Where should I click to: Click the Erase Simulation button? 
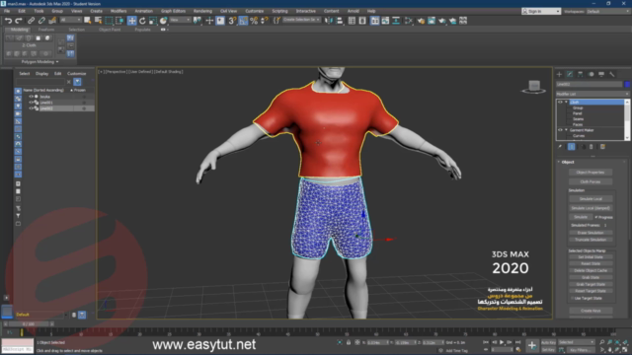591,233
